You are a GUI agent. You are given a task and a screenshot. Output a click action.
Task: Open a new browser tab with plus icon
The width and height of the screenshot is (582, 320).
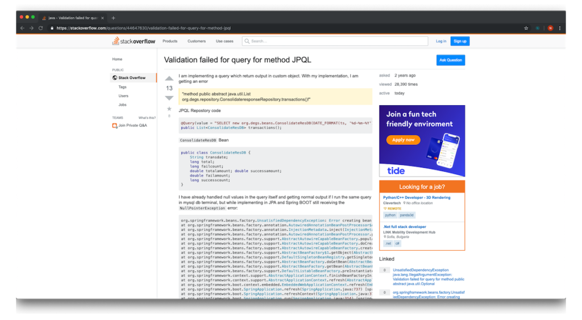(x=113, y=18)
